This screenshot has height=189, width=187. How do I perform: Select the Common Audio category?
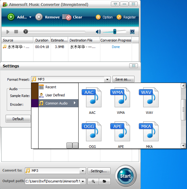(x=58, y=103)
